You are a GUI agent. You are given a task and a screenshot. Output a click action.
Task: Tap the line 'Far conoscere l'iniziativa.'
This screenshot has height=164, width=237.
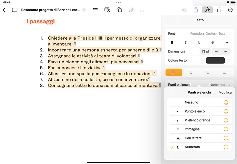(75, 68)
